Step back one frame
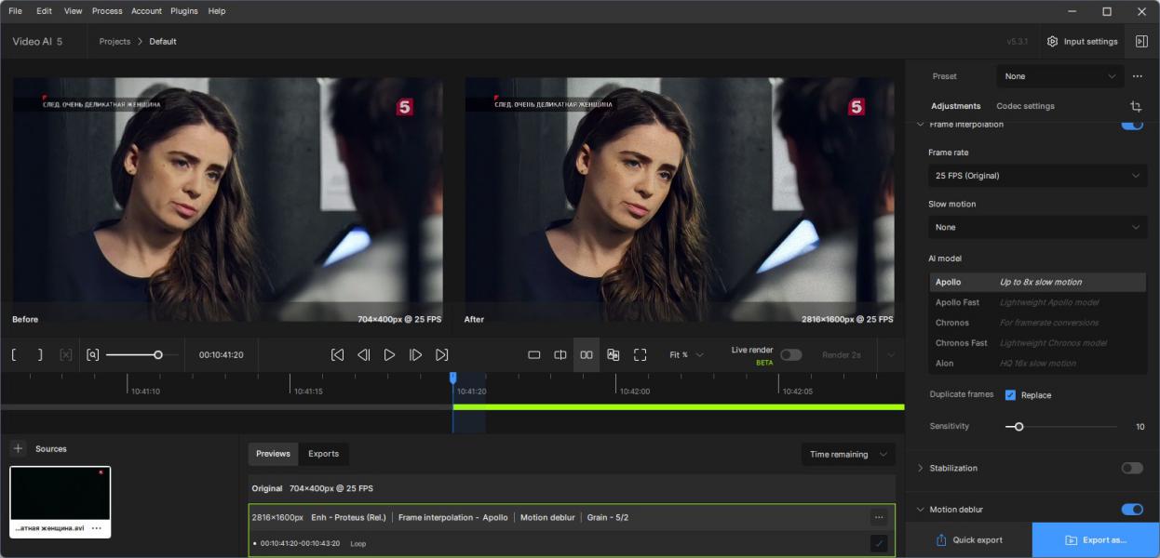This screenshot has height=558, width=1160. (x=364, y=355)
